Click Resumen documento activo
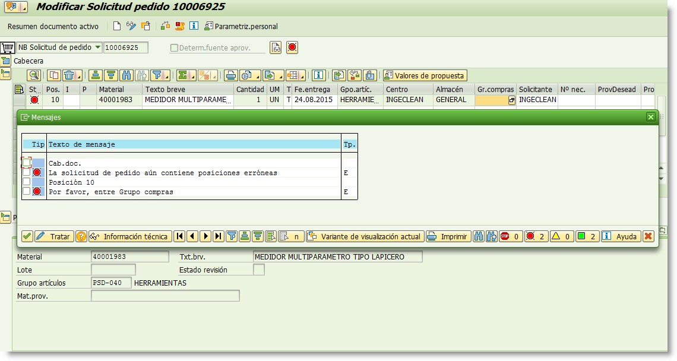Image resolution: width=677 pixels, height=361 pixels. tap(52, 26)
